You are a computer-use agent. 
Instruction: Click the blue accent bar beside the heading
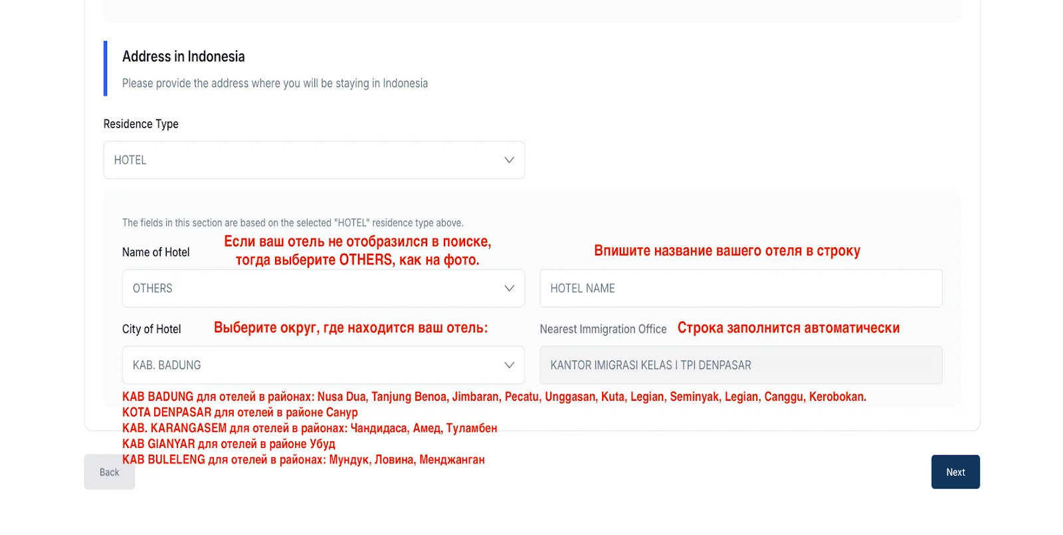pyautogui.click(x=105, y=68)
